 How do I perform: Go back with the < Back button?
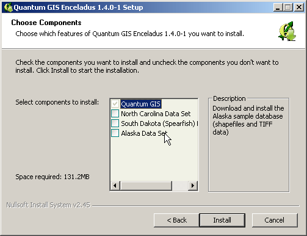pos(176,220)
